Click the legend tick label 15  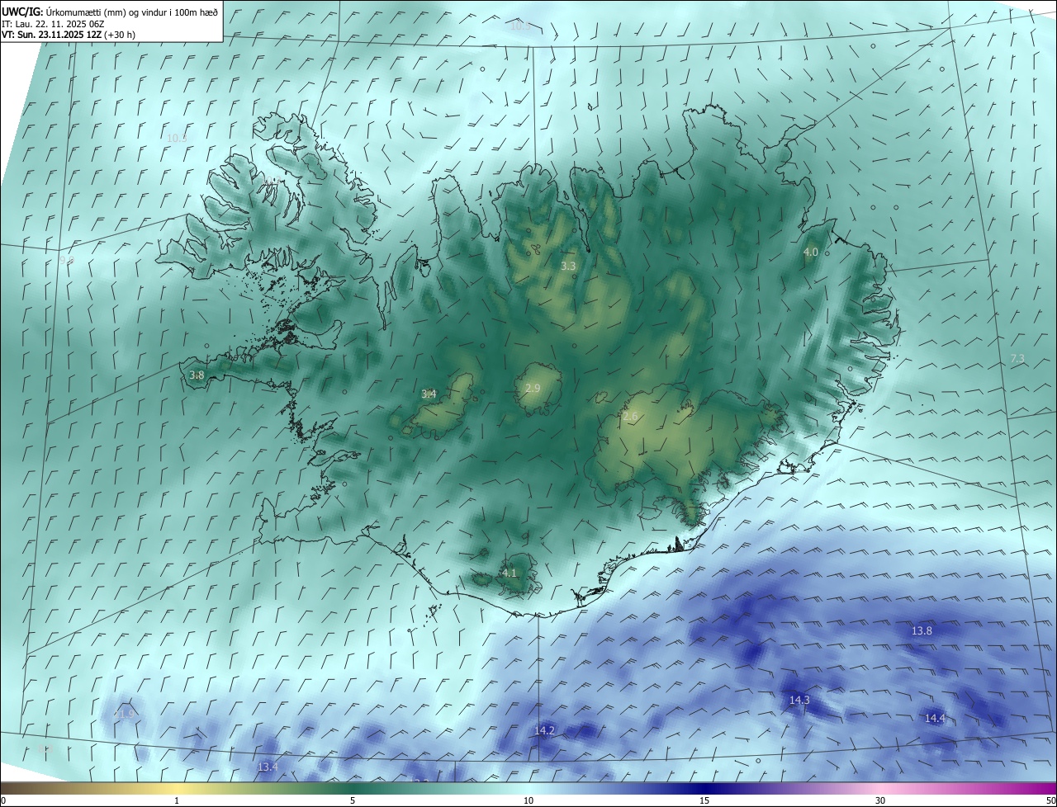tap(704, 800)
